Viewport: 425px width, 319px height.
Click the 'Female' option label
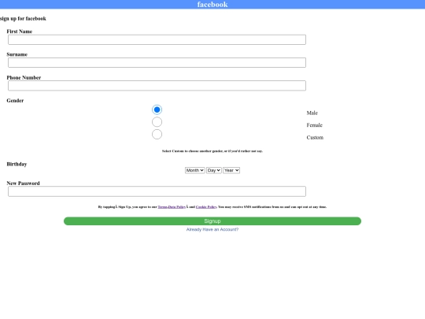click(x=314, y=125)
